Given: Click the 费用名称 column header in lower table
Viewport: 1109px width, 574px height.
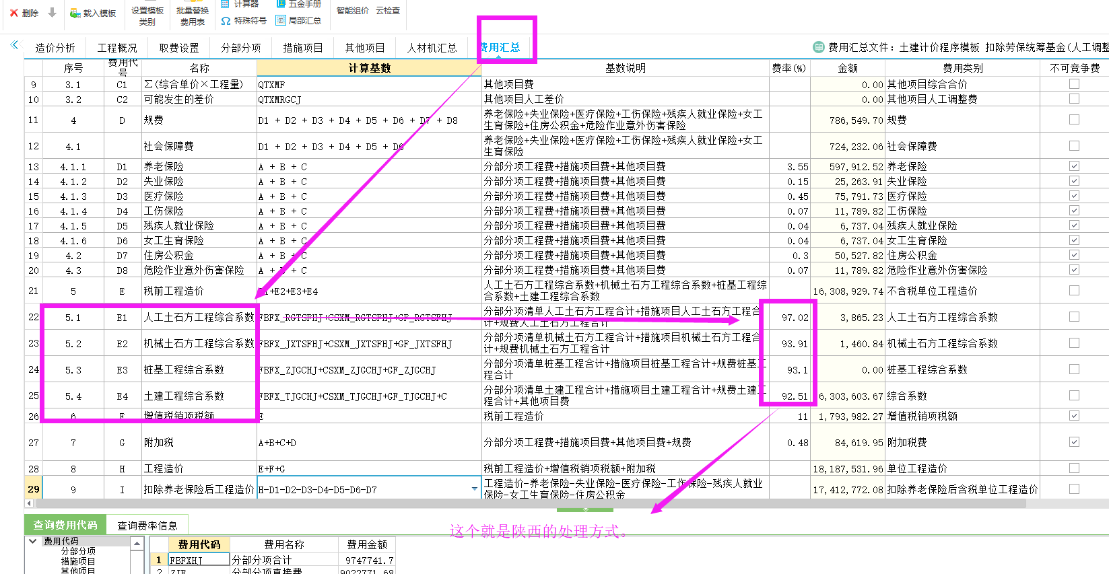Looking at the screenshot, I should (284, 544).
